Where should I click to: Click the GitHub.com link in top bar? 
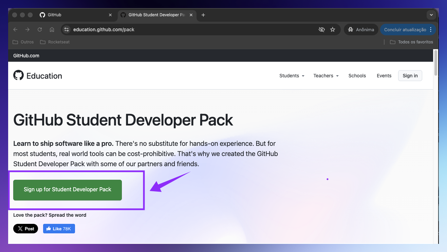[x=26, y=56]
